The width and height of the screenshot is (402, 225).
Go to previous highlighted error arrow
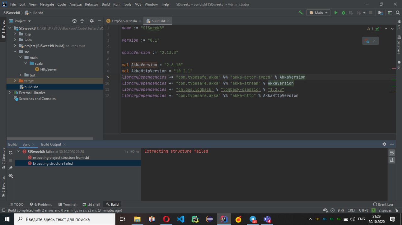click(x=386, y=29)
